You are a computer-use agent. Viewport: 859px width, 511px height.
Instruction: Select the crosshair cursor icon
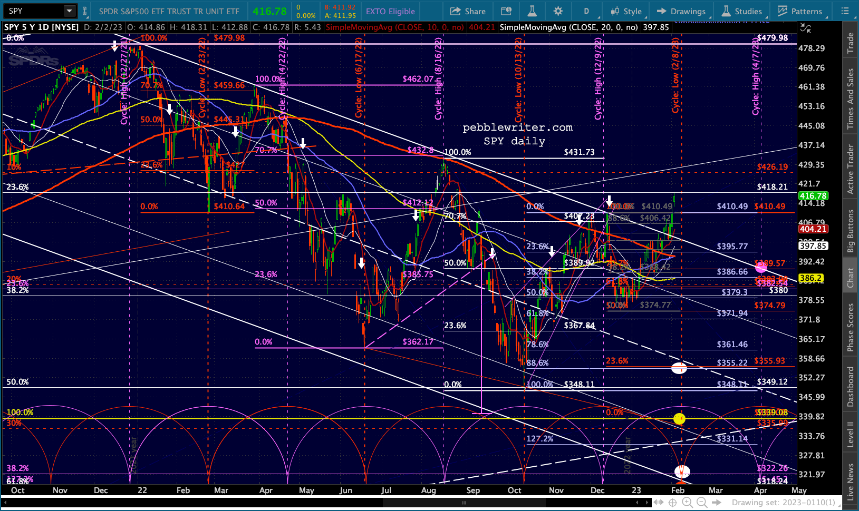pos(673,503)
